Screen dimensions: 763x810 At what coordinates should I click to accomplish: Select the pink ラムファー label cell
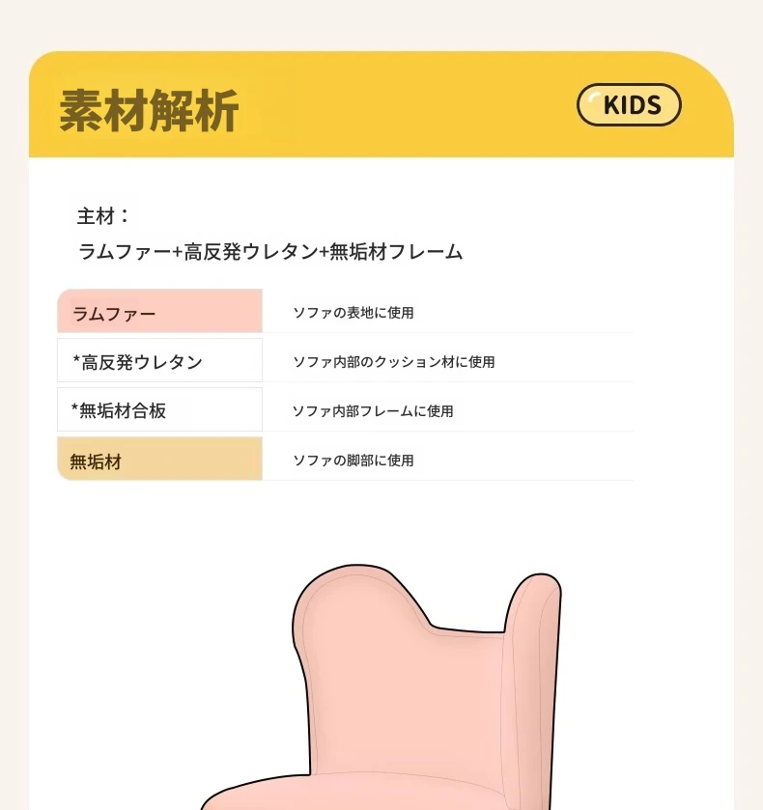159,311
